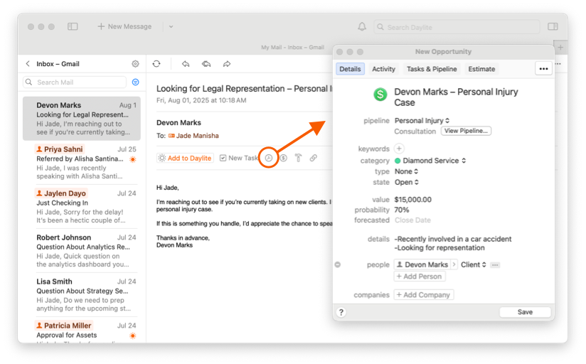Click the Reply All icon
Image resolution: width=586 pixels, height=364 pixels.
tap(206, 64)
